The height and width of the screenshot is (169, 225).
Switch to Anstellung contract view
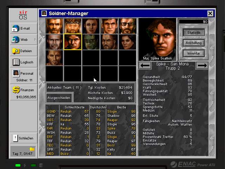point(194,43)
